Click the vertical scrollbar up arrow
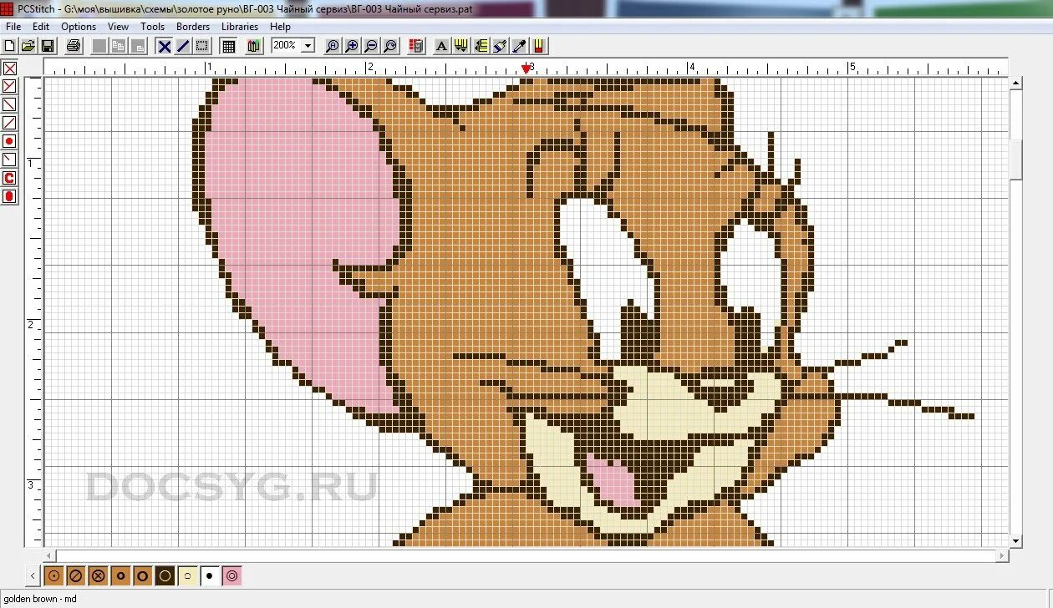Screen dimensions: 1053x608 coord(1016,83)
